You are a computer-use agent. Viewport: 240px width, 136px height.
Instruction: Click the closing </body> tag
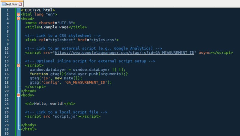point(28,125)
